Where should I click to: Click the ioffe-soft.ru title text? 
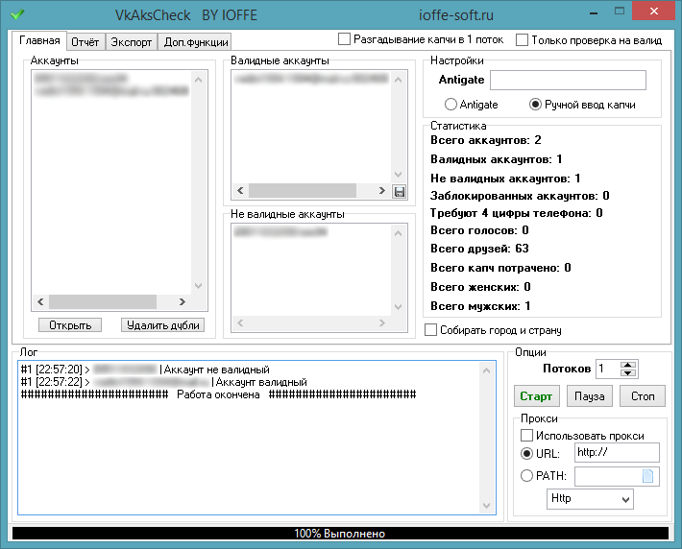pyautogui.click(x=456, y=15)
